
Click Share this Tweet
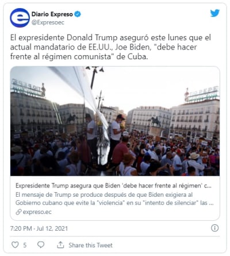(90, 245)
